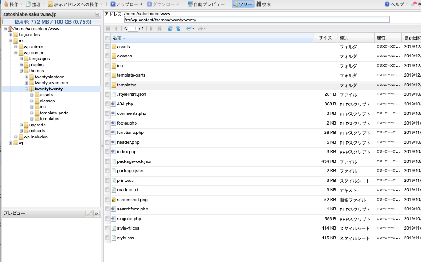
Task: Click the refresh icon in the pager toolbar
Action: click(x=170, y=28)
